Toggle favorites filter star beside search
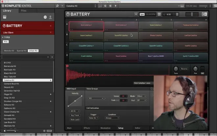The width and height of the screenshot is (217, 136). 52,57
